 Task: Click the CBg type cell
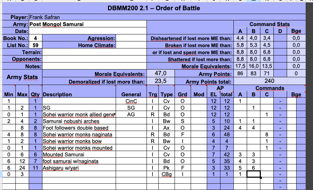[166, 175]
